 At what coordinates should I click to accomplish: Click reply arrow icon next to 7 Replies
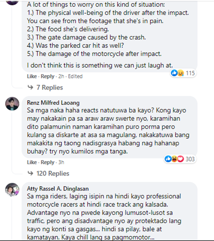coord(30,87)
